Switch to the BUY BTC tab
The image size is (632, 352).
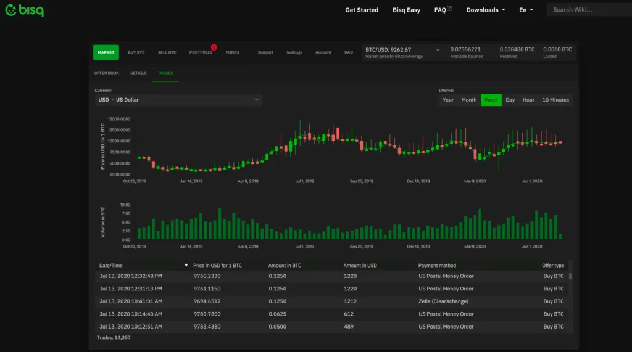(136, 52)
